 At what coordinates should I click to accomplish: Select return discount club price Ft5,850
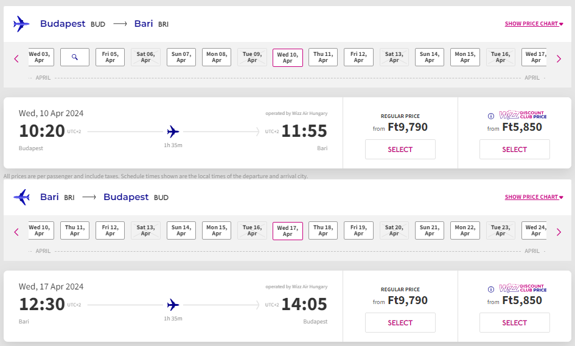[x=515, y=322]
